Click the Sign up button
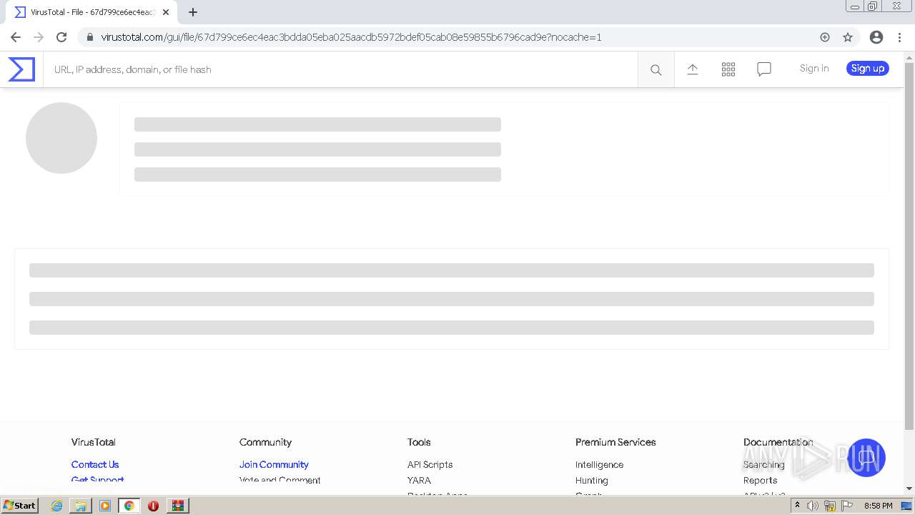 coord(868,69)
